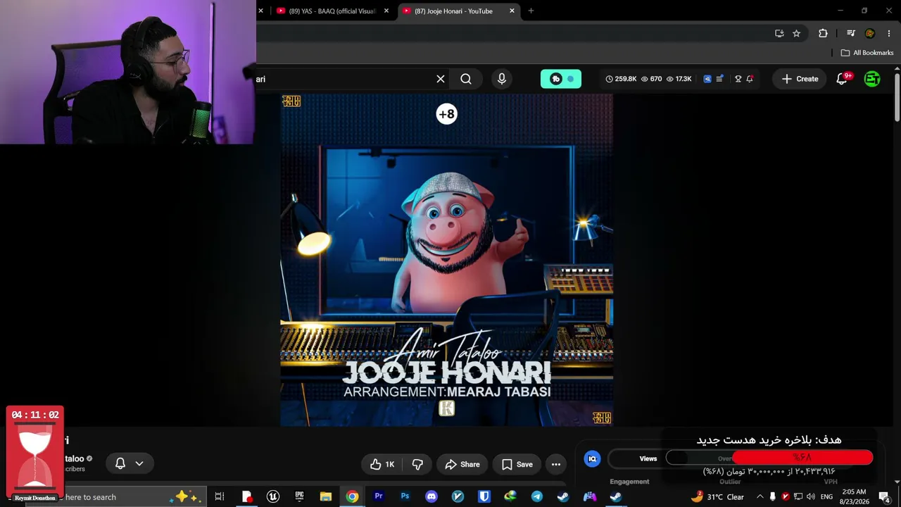Open YouTube notifications bell
This screenshot has height=507, width=901.
pos(842,79)
